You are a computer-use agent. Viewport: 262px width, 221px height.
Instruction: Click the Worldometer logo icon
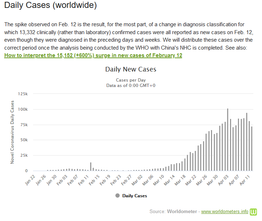[x=254, y=211]
